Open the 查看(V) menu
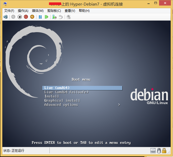The image size is (173, 157). (x=70, y=11)
